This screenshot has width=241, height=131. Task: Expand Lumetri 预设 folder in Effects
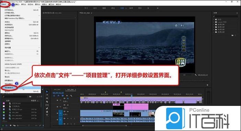pyautogui.click(x=214, y=22)
